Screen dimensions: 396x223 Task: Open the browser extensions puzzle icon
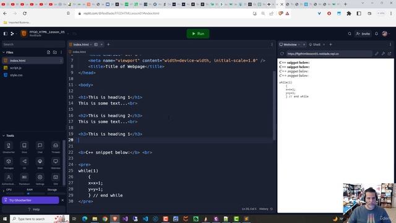[x=349, y=14]
